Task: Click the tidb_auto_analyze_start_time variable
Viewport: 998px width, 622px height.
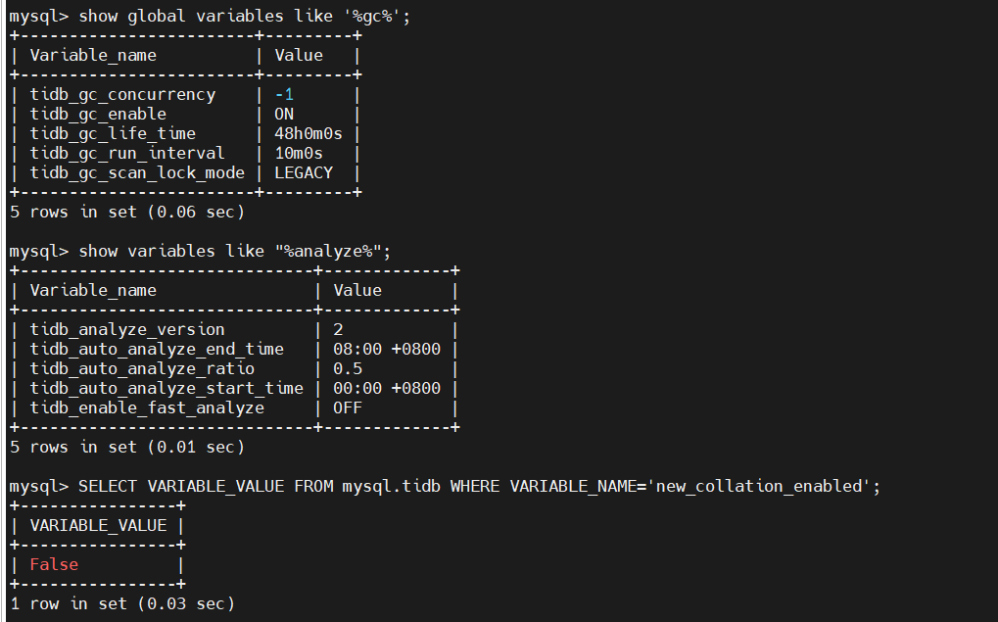Action: (166, 388)
